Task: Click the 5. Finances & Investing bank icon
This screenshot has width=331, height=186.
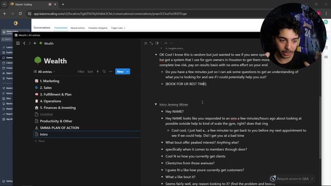Action: 37,107
